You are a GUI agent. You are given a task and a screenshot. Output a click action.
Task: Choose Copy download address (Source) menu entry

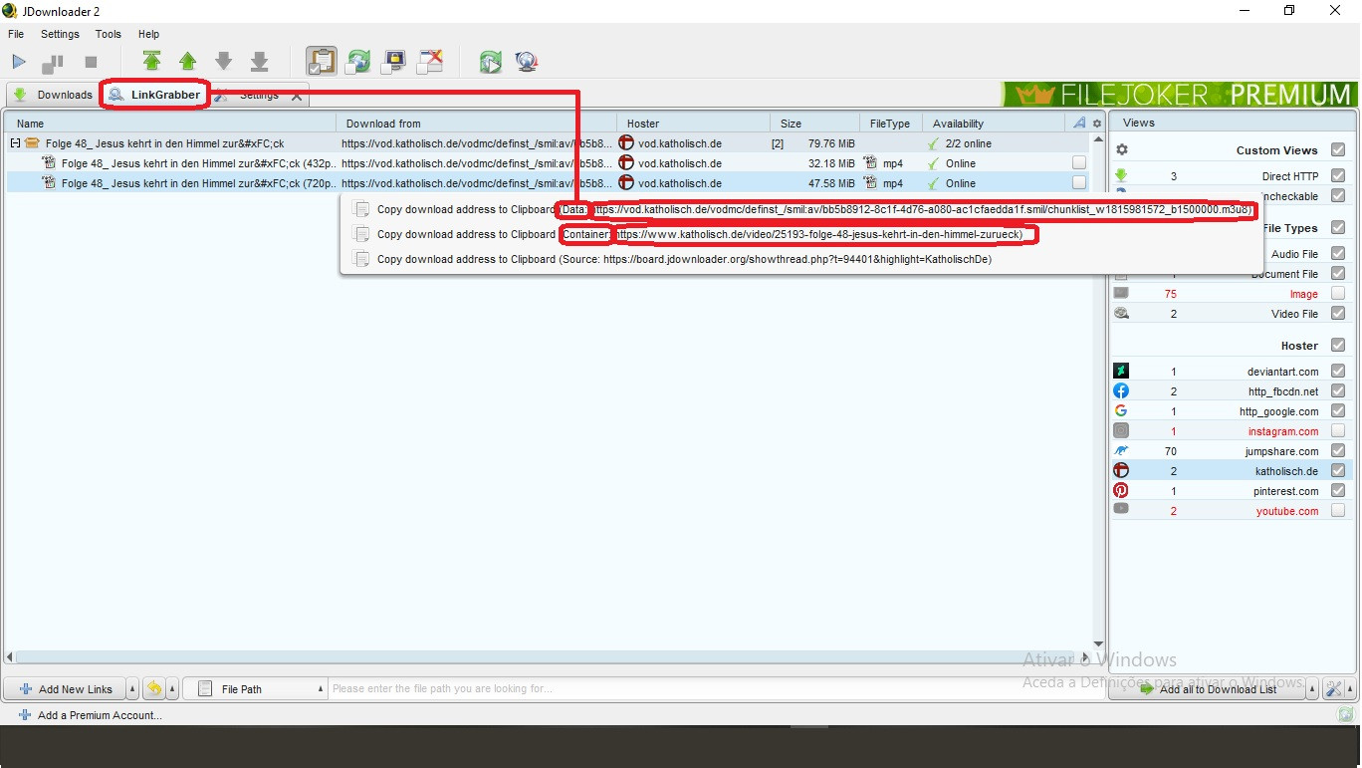tap(801, 259)
